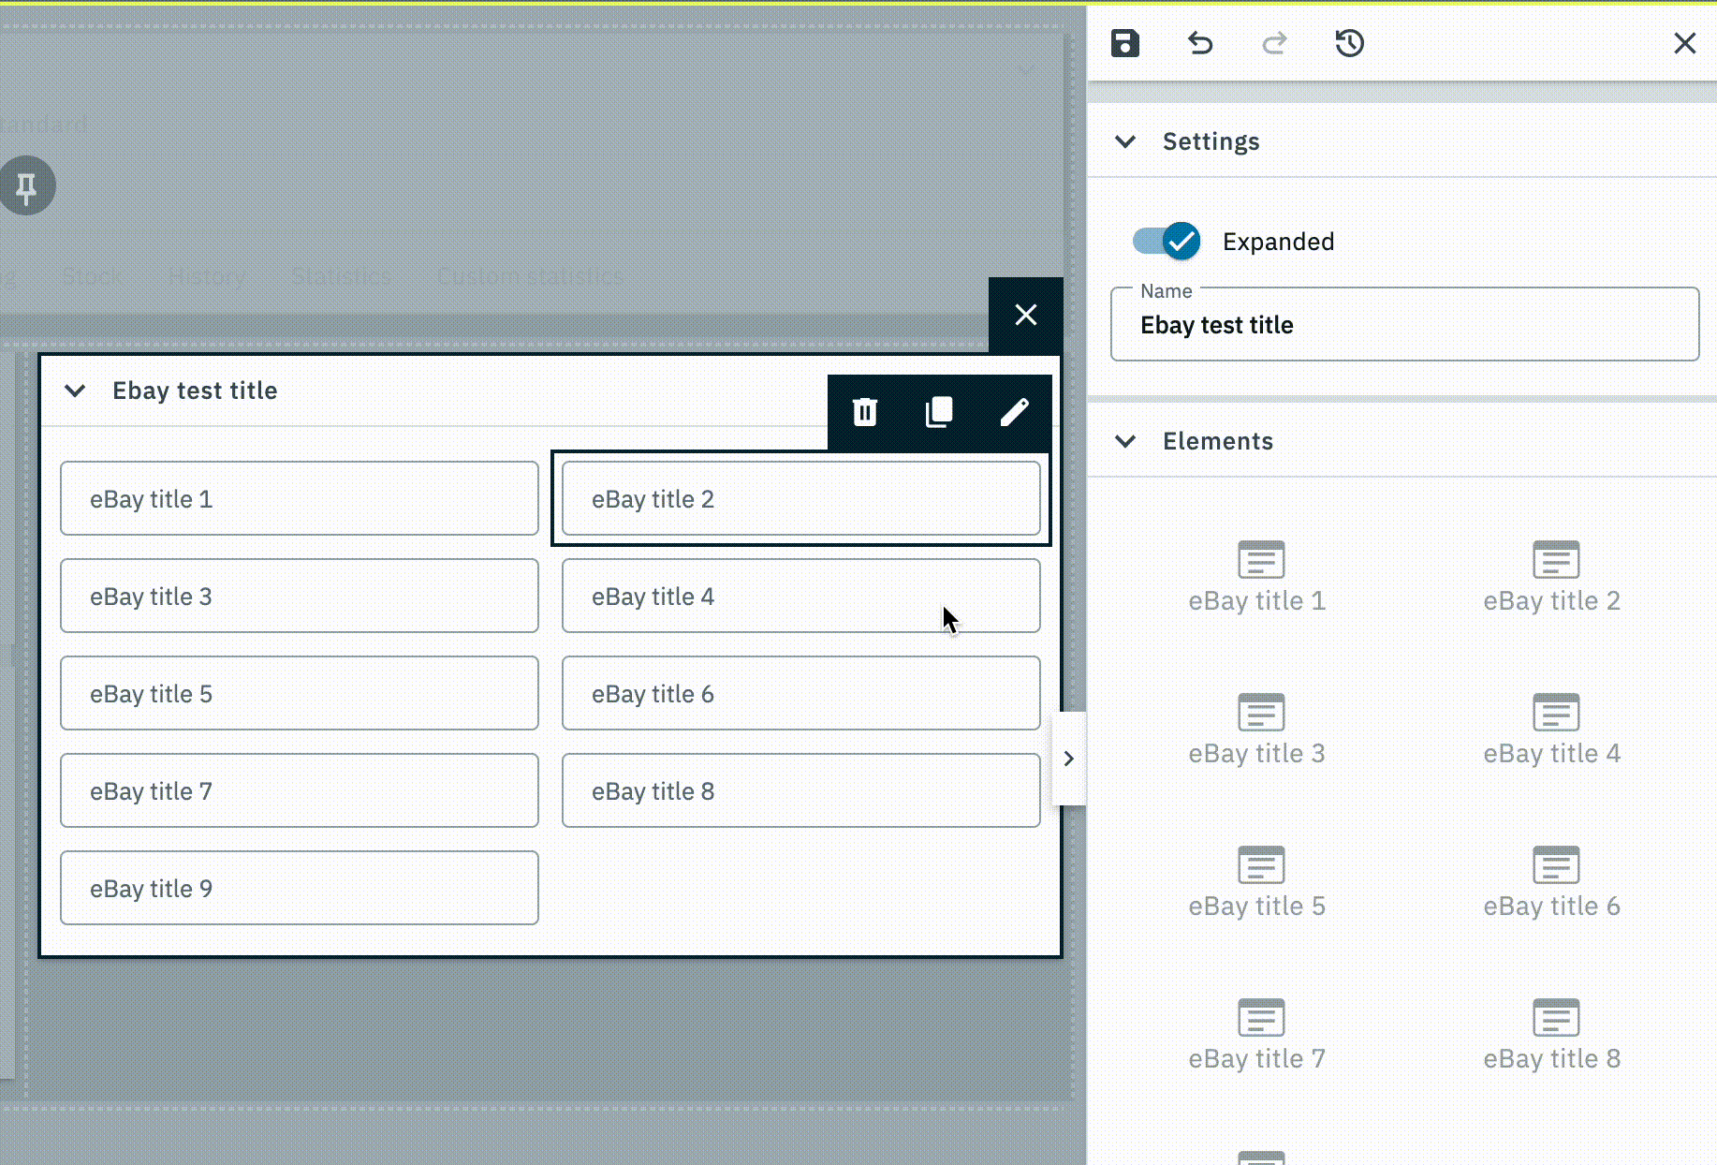This screenshot has height=1165, width=1717.
Task: Switch to the Stock tab
Action: (92, 276)
